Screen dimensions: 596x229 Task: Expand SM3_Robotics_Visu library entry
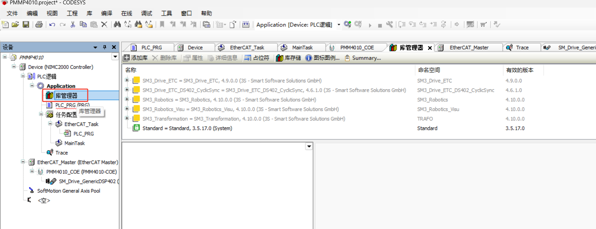tap(127, 109)
